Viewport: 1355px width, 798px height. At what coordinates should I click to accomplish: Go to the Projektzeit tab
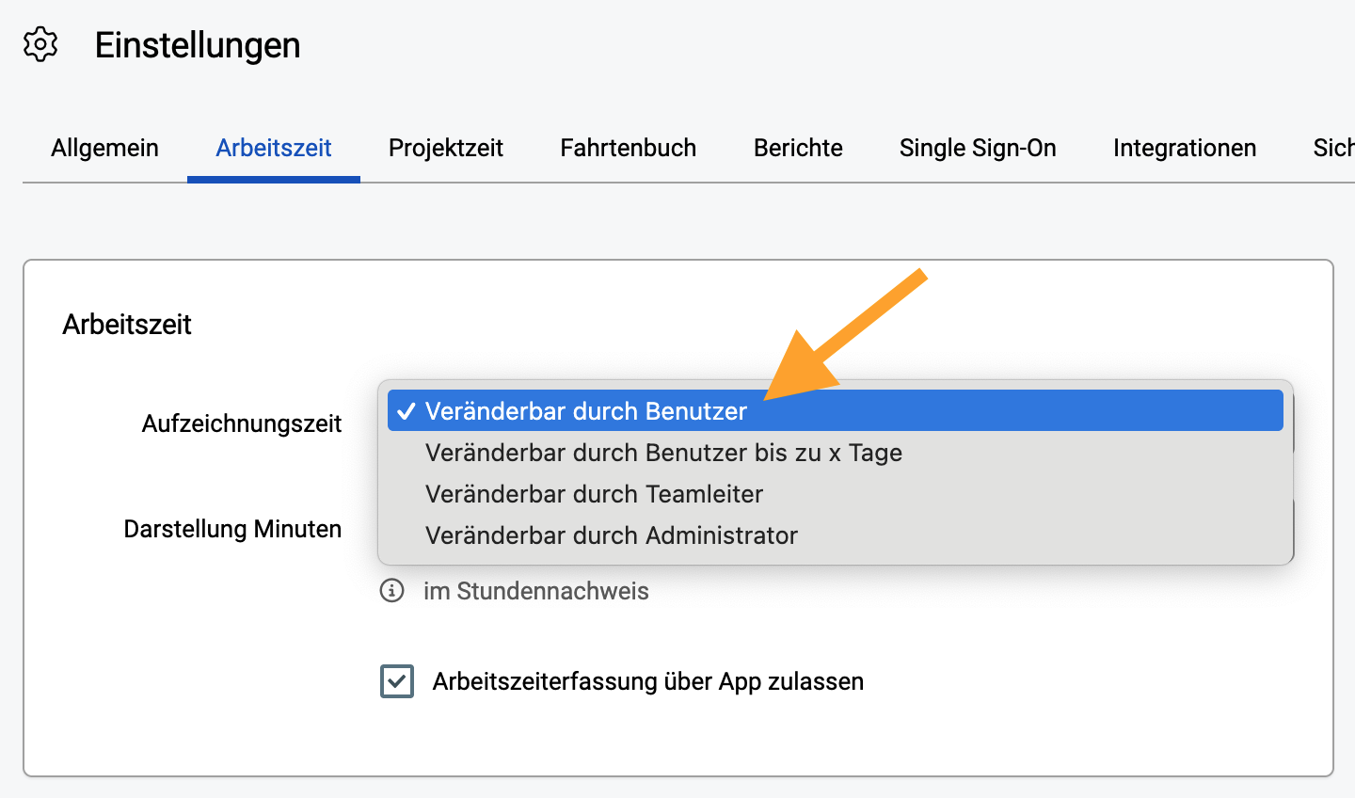(x=446, y=148)
